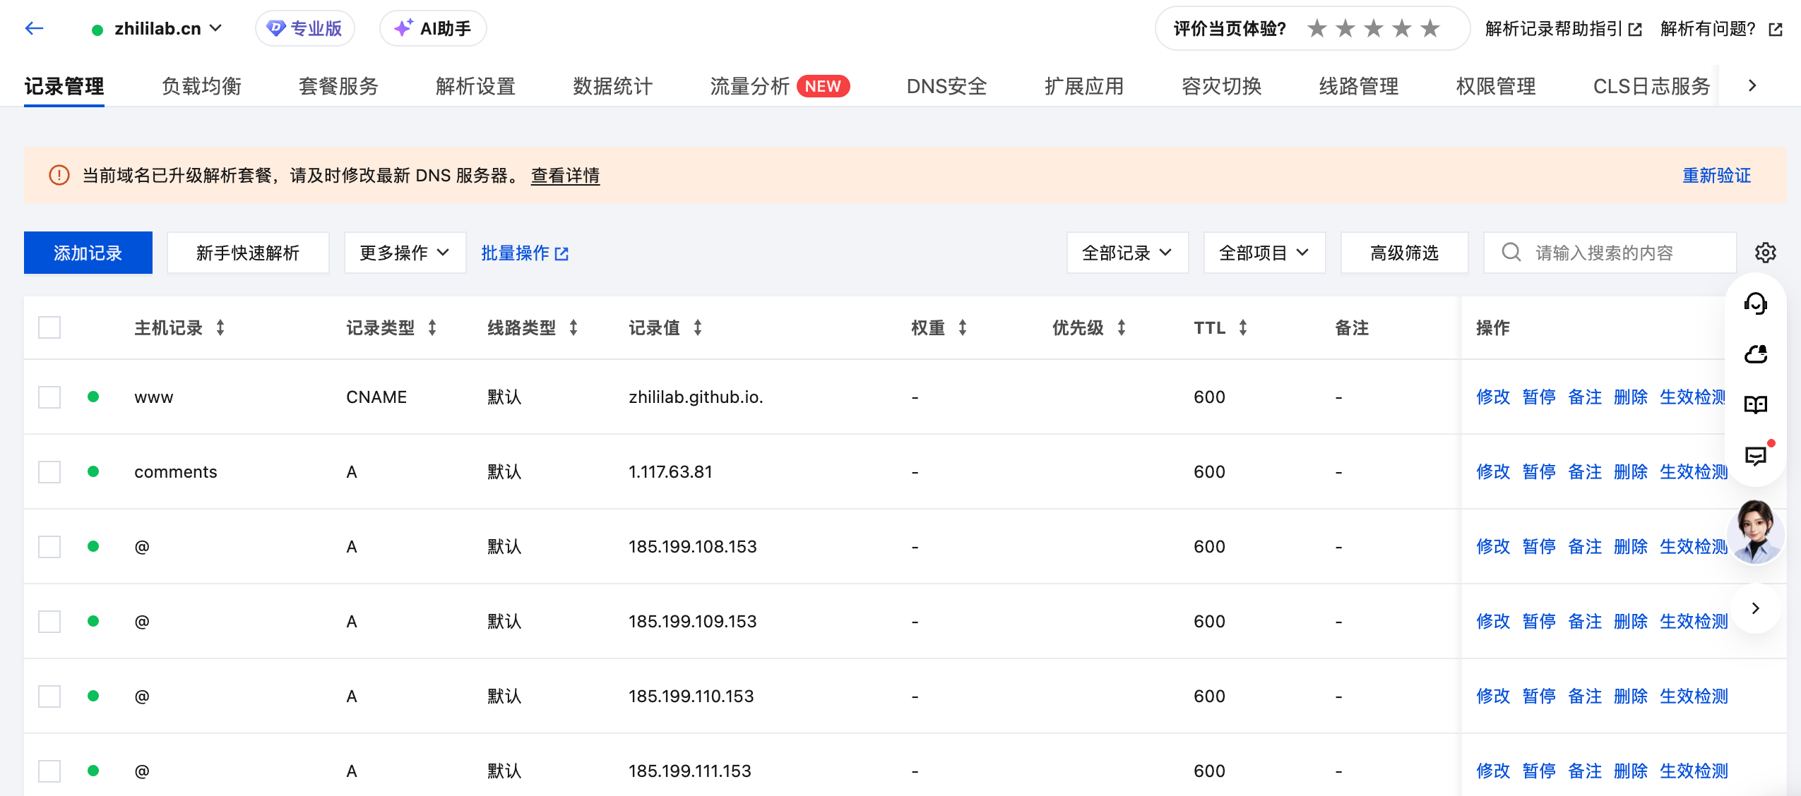Check the www CNAME record checkbox

click(49, 397)
